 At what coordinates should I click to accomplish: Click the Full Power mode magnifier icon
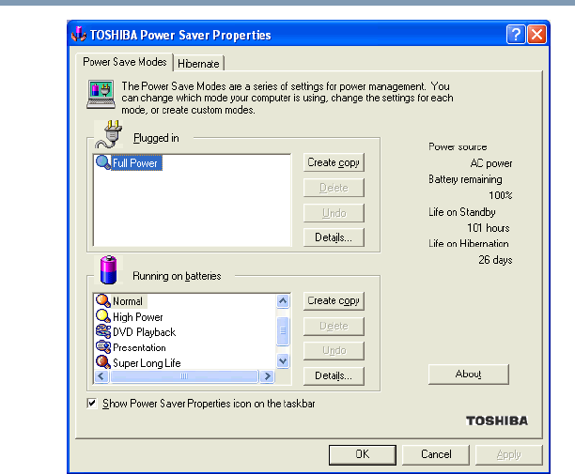102,162
